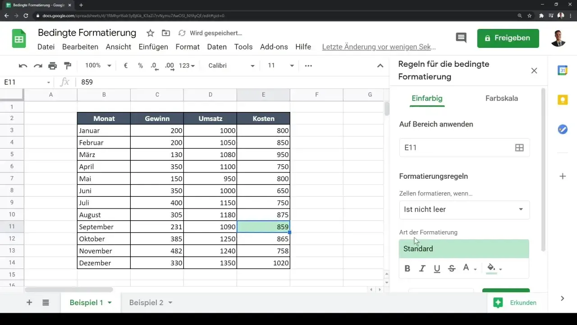The image size is (577, 325).
Task: Open the Ansicht menu
Action: pos(119,47)
